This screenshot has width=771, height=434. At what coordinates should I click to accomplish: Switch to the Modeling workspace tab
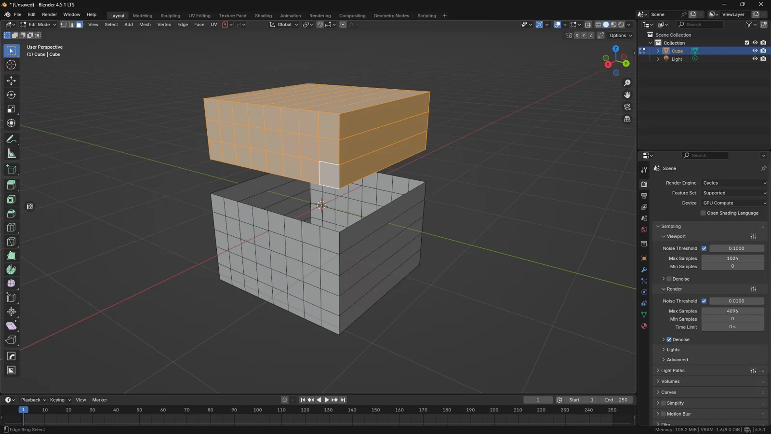(142, 15)
